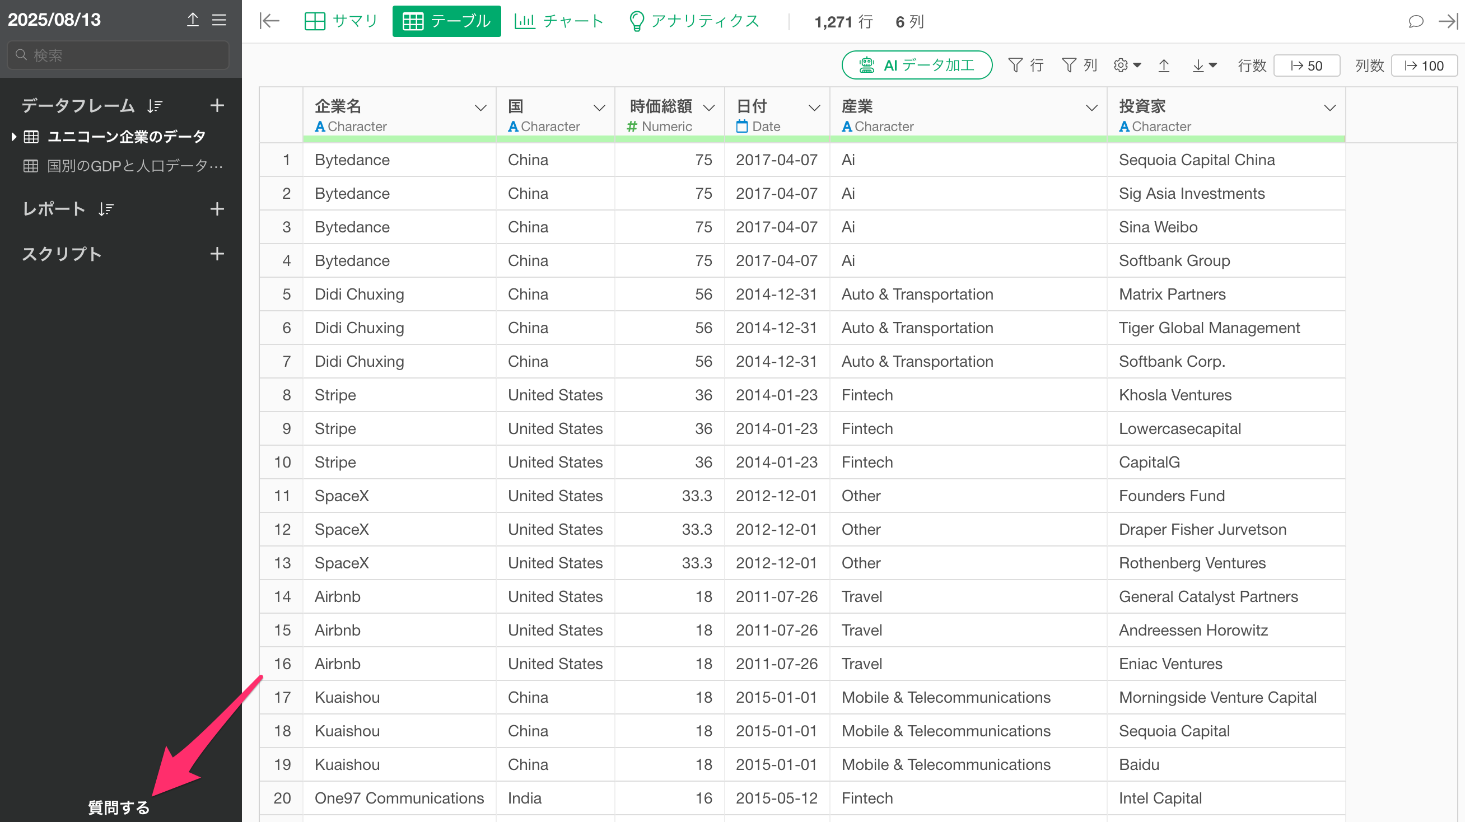Click the Character type icon under 国

513,127
